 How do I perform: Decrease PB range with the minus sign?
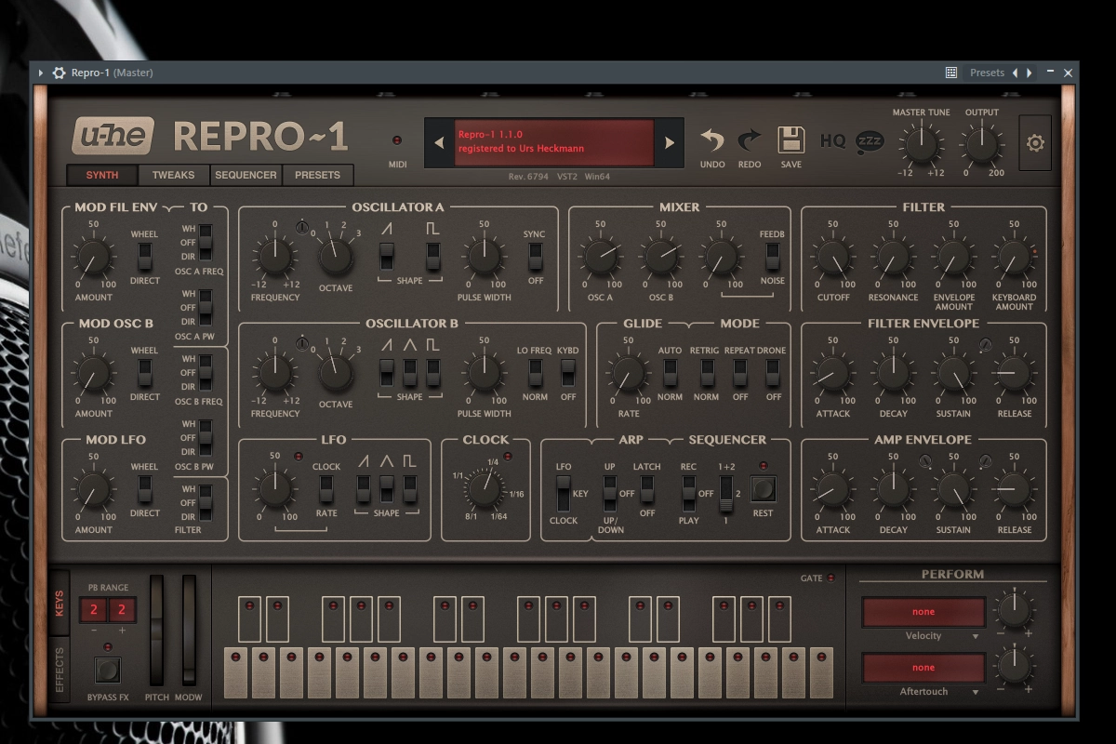(94, 631)
